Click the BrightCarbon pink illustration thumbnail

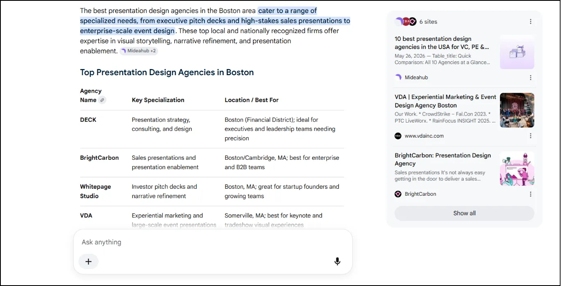point(517,169)
